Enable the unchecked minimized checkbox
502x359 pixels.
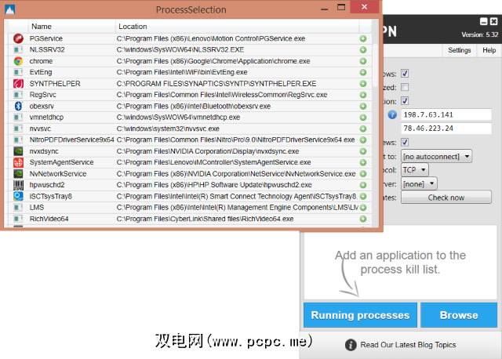tap(405, 87)
